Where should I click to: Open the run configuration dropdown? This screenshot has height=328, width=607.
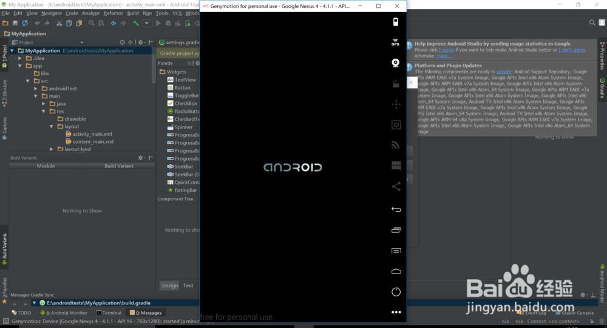[147, 23]
